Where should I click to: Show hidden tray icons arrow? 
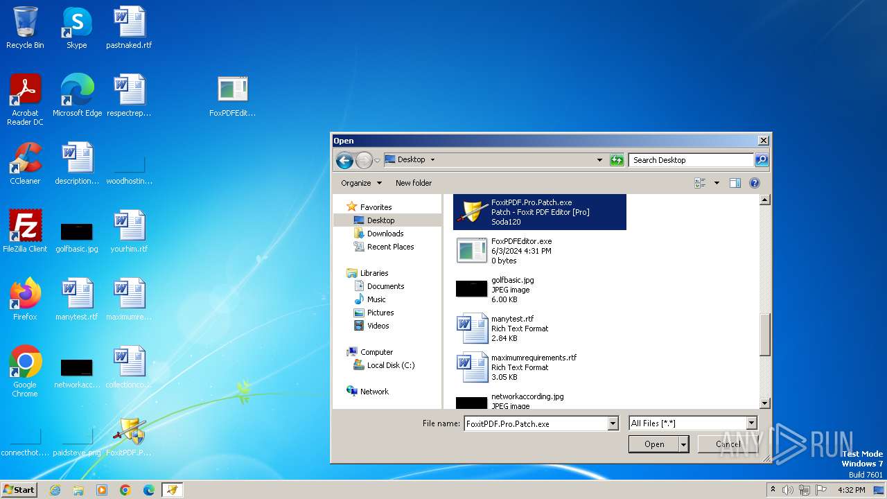click(x=773, y=489)
